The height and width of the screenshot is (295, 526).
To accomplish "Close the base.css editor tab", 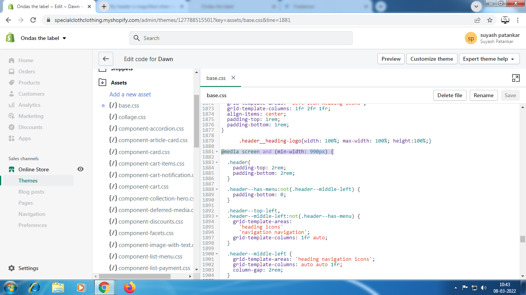I will 233,78.
